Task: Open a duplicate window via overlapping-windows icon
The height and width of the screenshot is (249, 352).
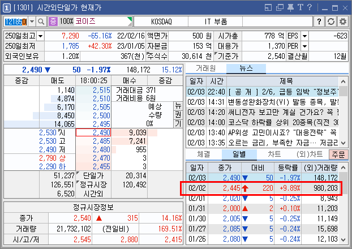Action: pos(280,8)
